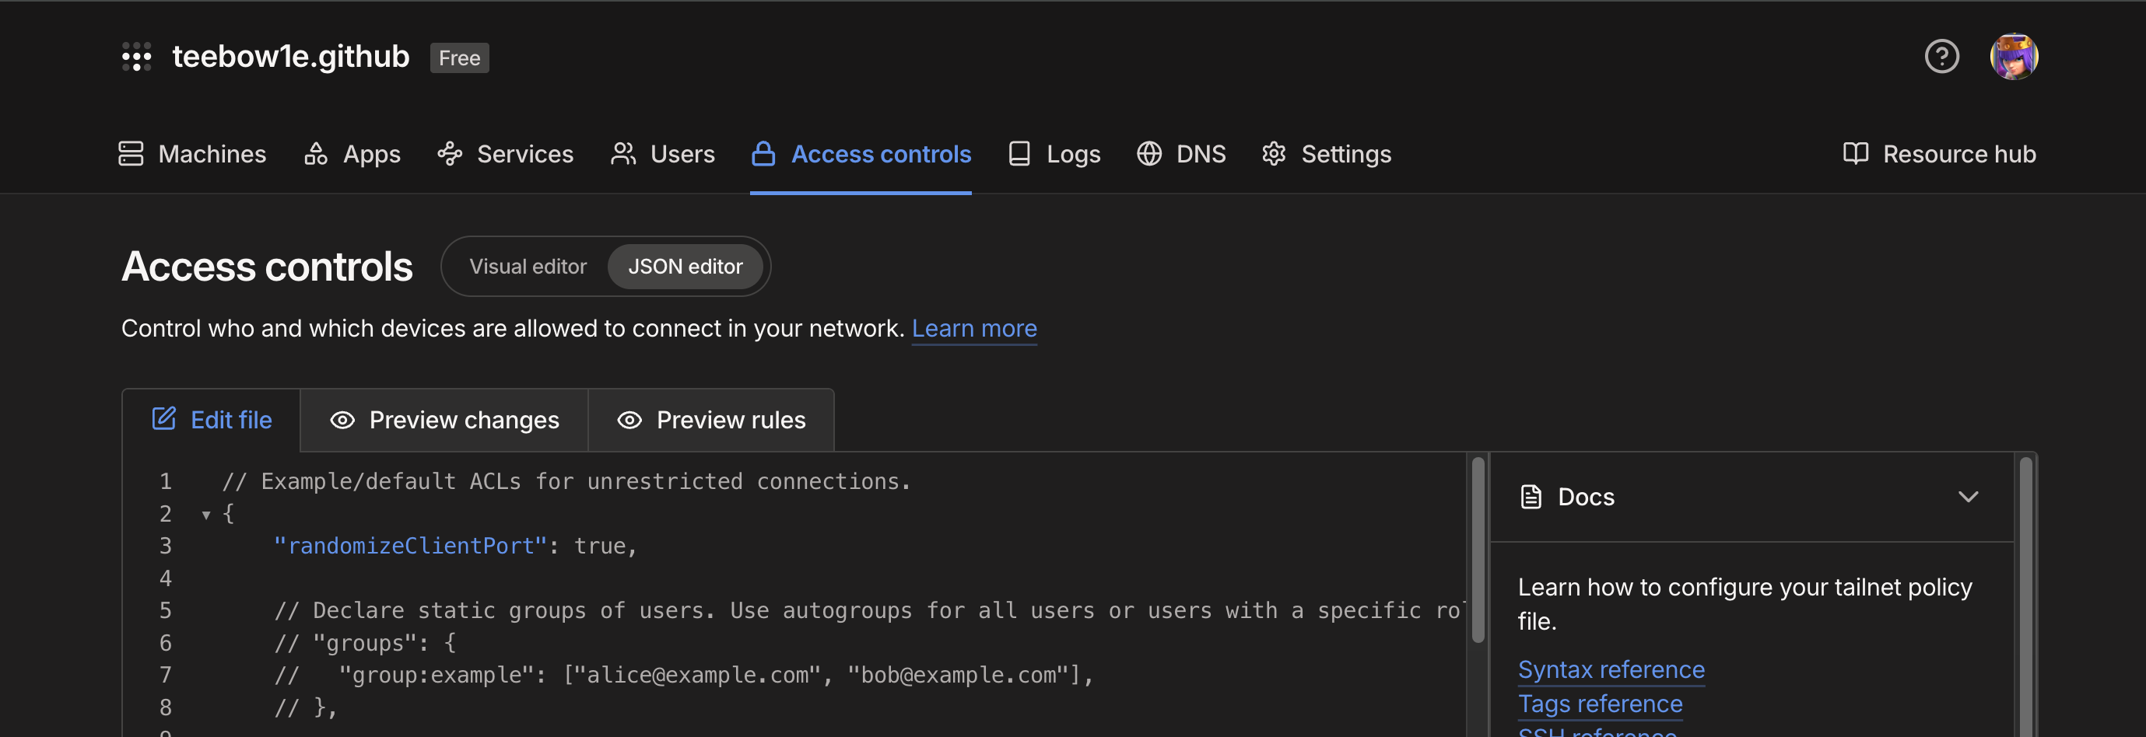Select the JSON editor toggle option
Screen dimensions: 2146x737
pyautogui.click(x=685, y=267)
